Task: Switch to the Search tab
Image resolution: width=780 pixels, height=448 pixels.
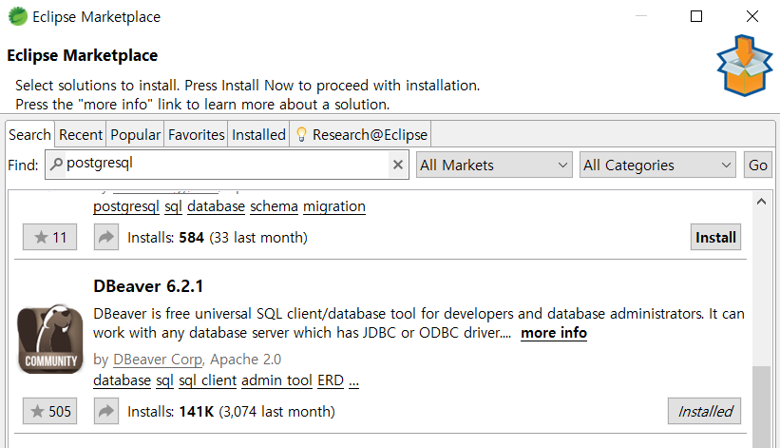Action: click(x=29, y=134)
